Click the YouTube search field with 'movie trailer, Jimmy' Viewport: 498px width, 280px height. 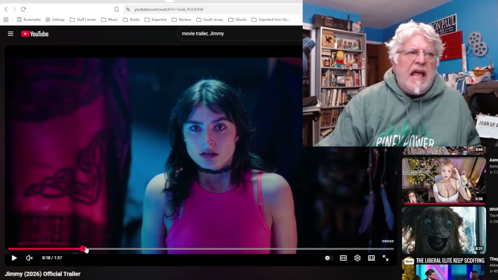tap(240, 34)
